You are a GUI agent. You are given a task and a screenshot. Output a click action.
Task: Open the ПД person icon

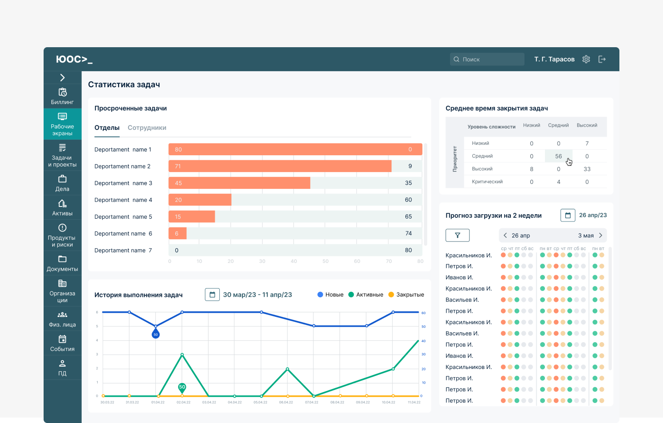point(63,364)
